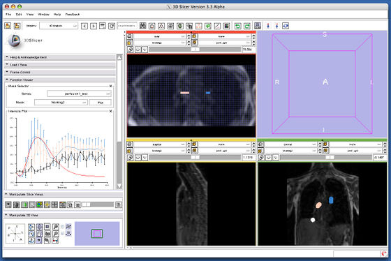
Task: Expand the Load / Save section
Action: tap(60, 65)
